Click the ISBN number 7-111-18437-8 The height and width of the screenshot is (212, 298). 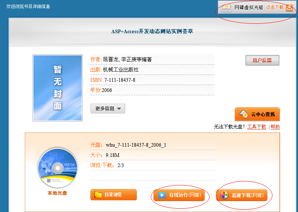tap(120, 80)
